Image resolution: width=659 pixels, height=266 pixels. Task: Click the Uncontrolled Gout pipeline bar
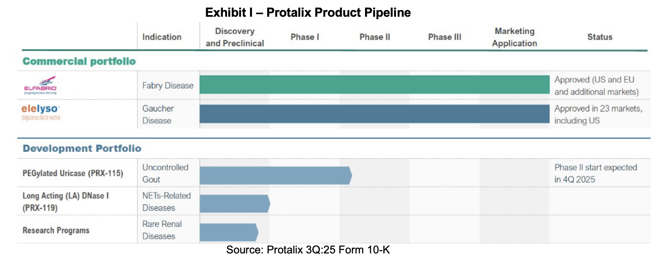(x=275, y=176)
